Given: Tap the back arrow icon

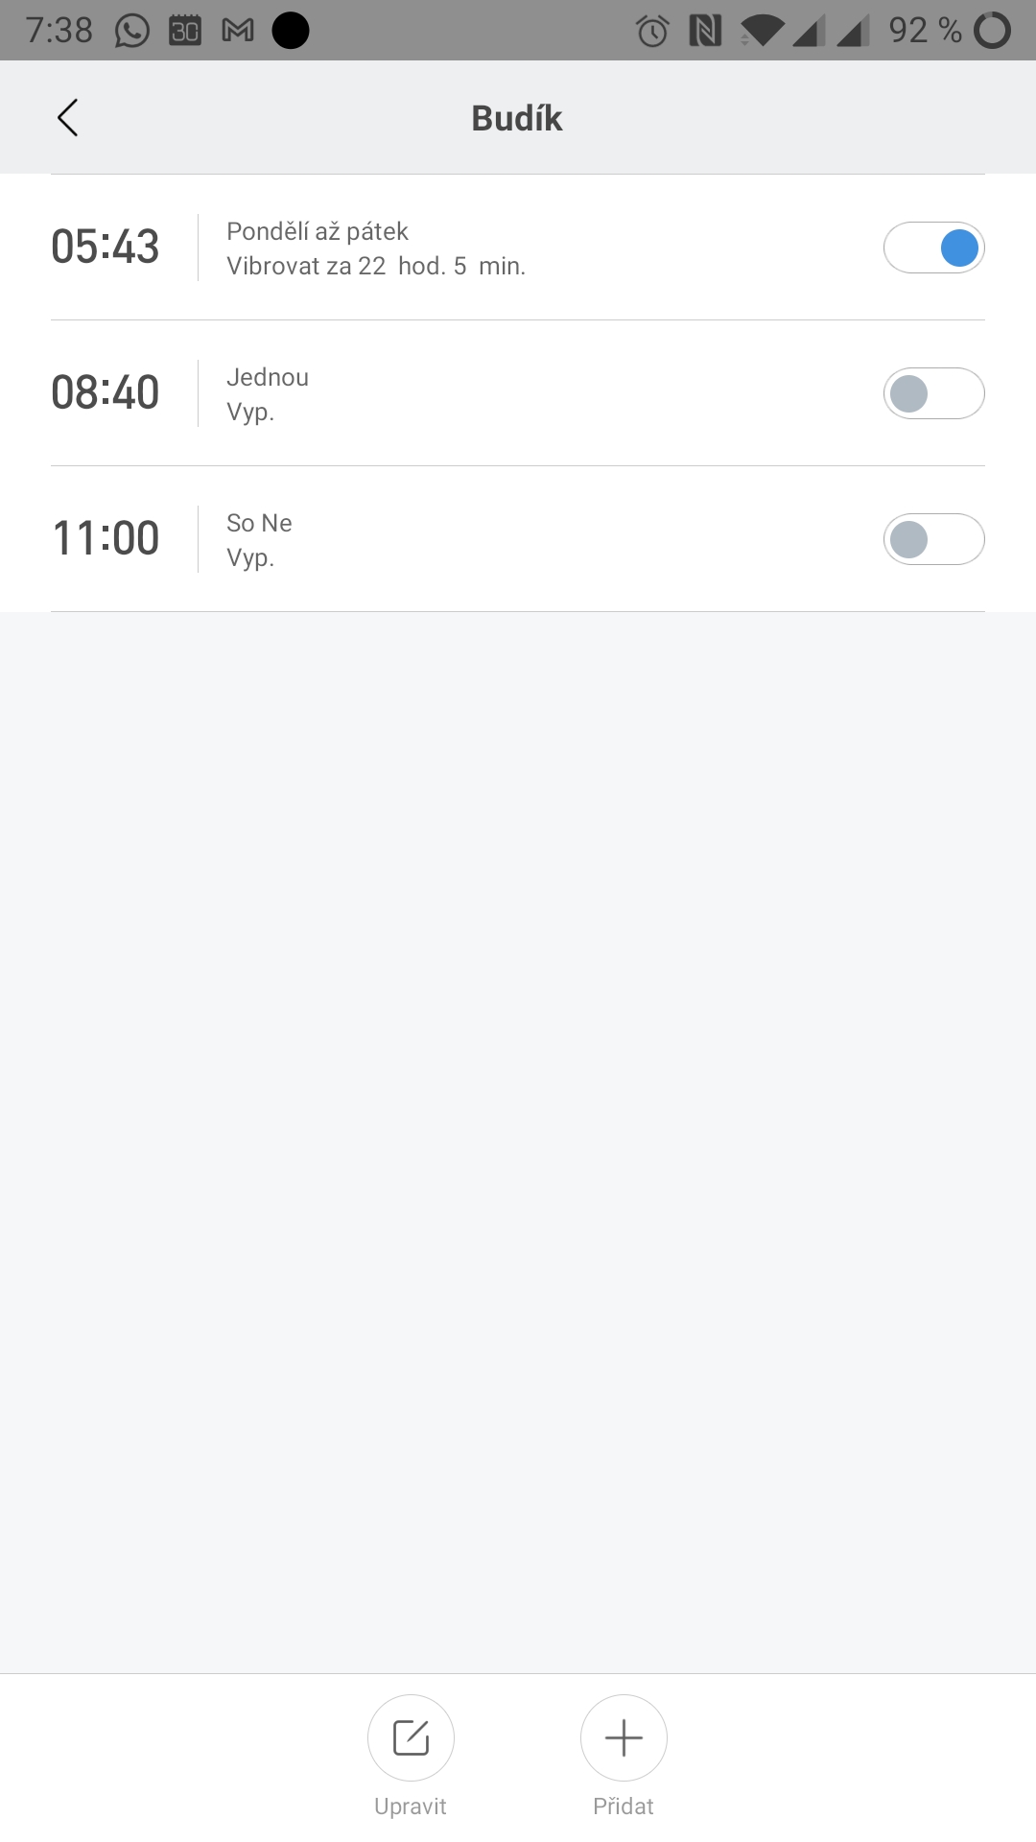Looking at the screenshot, I should [x=67, y=118].
